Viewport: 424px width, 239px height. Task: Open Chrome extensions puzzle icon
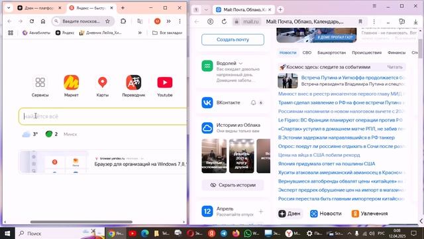tap(123, 21)
